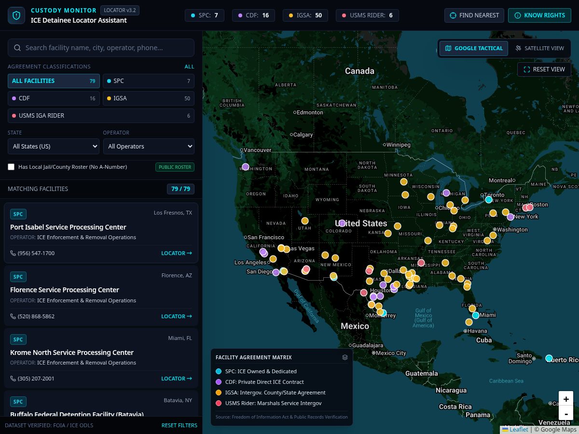Click the SPC: 7 header stat chip
Screen dimensions: 579x434
tap(205, 15)
